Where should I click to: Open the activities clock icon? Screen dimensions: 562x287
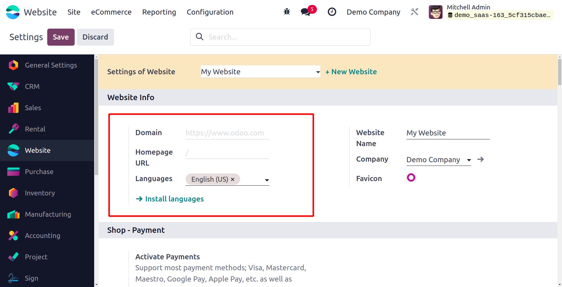coord(332,12)
